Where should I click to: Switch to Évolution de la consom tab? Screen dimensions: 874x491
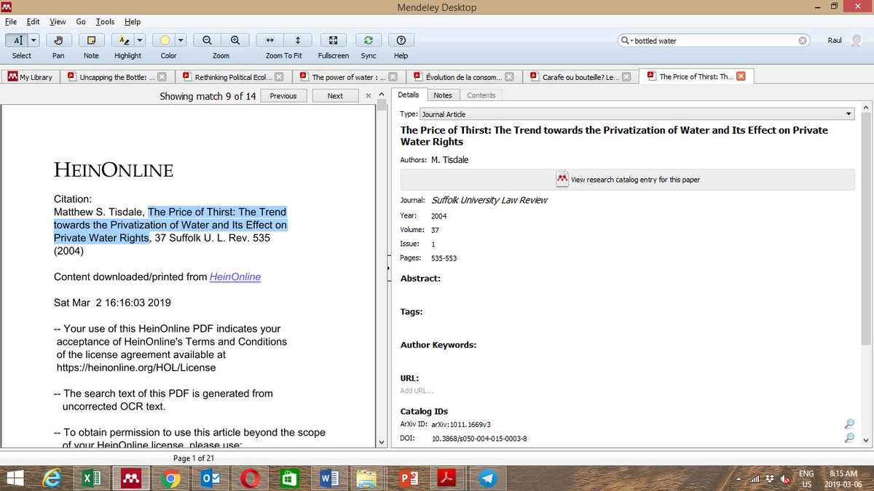pos(463,76)
